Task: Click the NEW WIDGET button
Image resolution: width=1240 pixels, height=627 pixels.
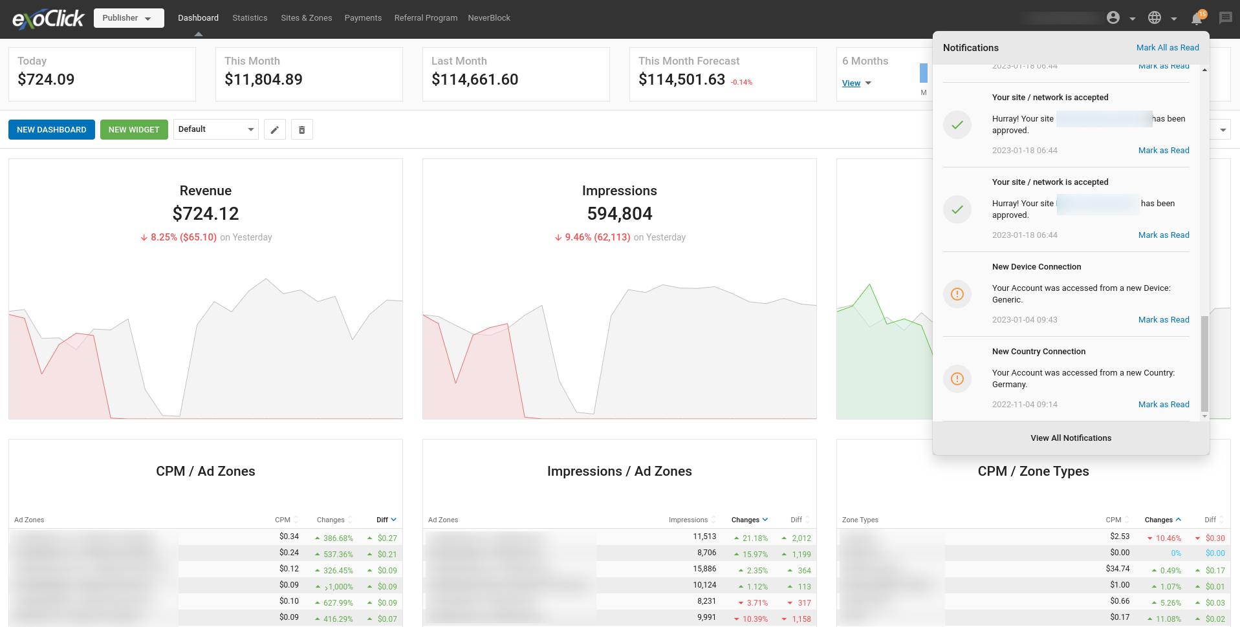Action: (134, 130)
